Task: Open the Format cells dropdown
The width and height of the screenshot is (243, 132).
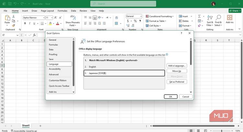Action: 185,25
